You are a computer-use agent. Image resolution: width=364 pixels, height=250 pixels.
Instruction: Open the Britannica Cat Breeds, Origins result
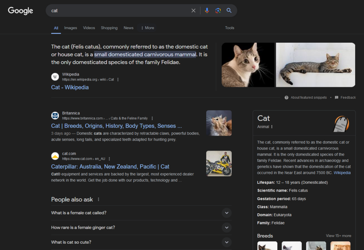click(117, 126)
